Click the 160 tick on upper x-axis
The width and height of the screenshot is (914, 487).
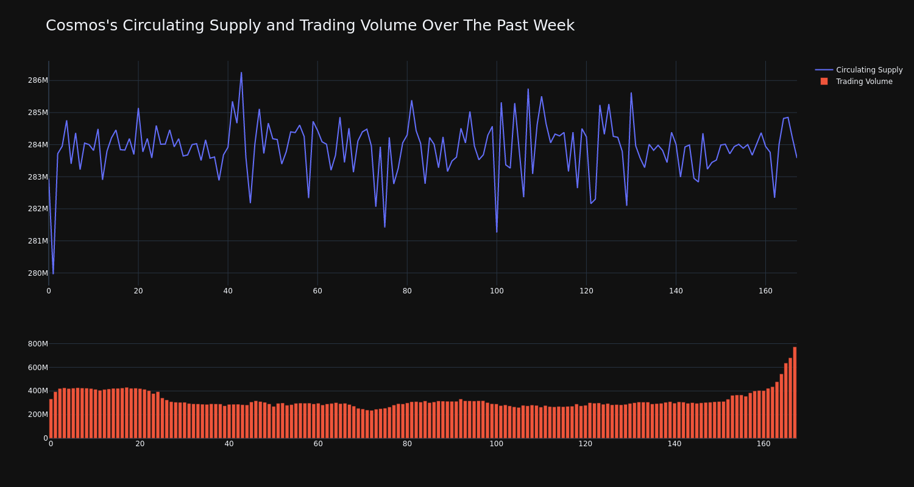765,291
